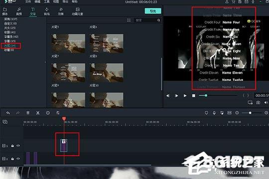Toggle lock on track 2

pos(12,159)
